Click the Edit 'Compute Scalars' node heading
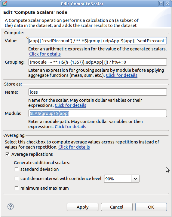The image size is (172, 217). [35, 12]
